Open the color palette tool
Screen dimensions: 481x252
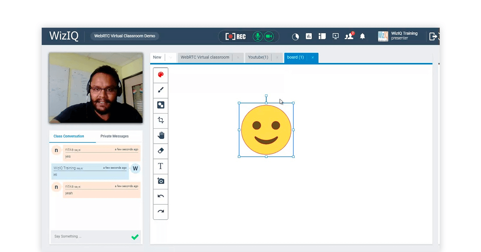coord(161,75)
